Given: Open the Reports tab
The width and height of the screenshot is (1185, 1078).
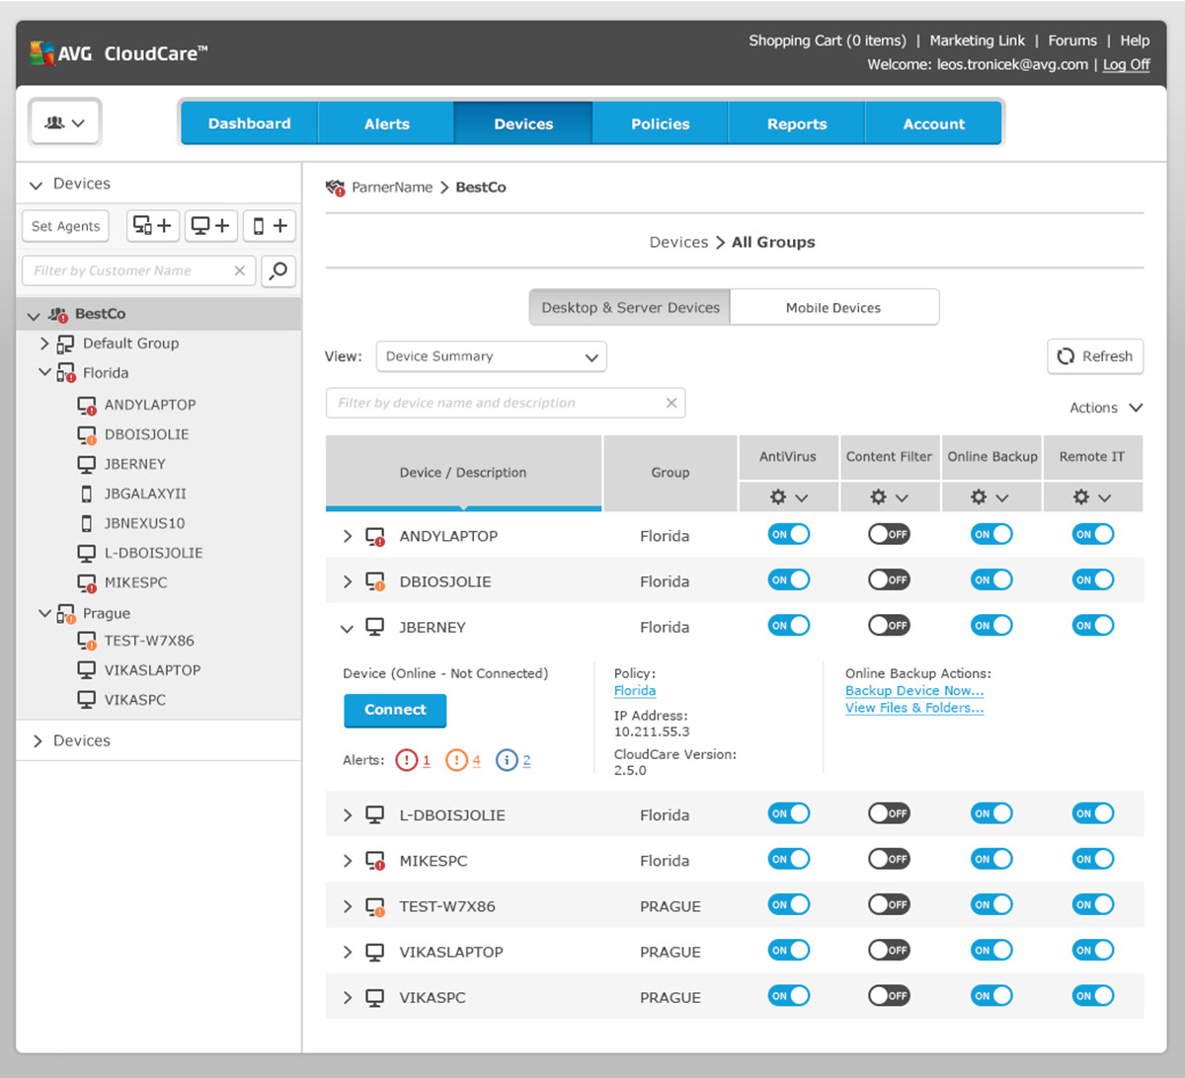Looking at the screenshot, I should [x=797, y=123].
